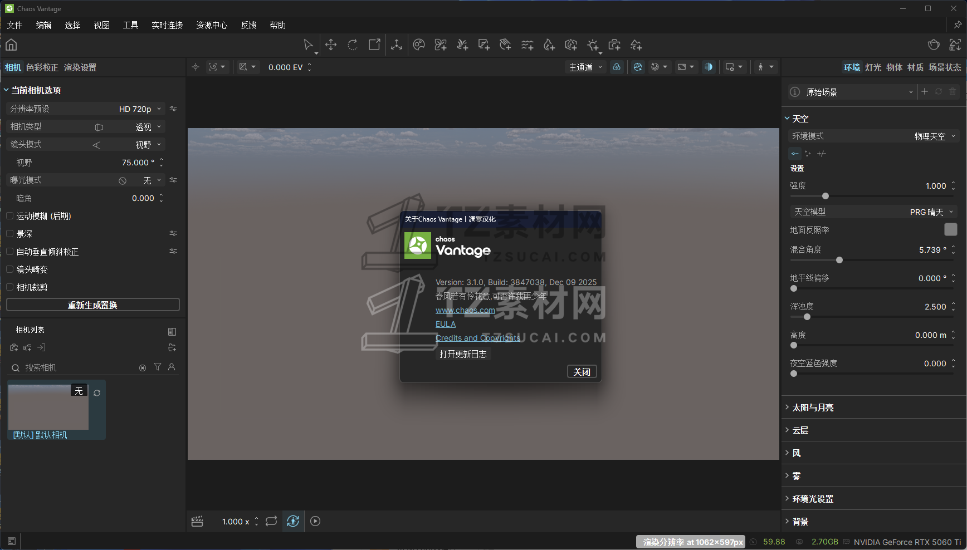Expand the 太阳与月亮 section
This screenshot has width=967, height=550.
813,407
